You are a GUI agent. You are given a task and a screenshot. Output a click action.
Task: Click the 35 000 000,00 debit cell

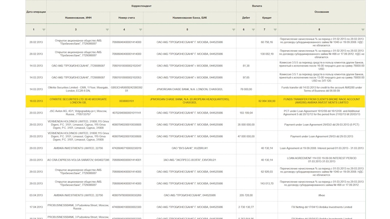(246, 124)
